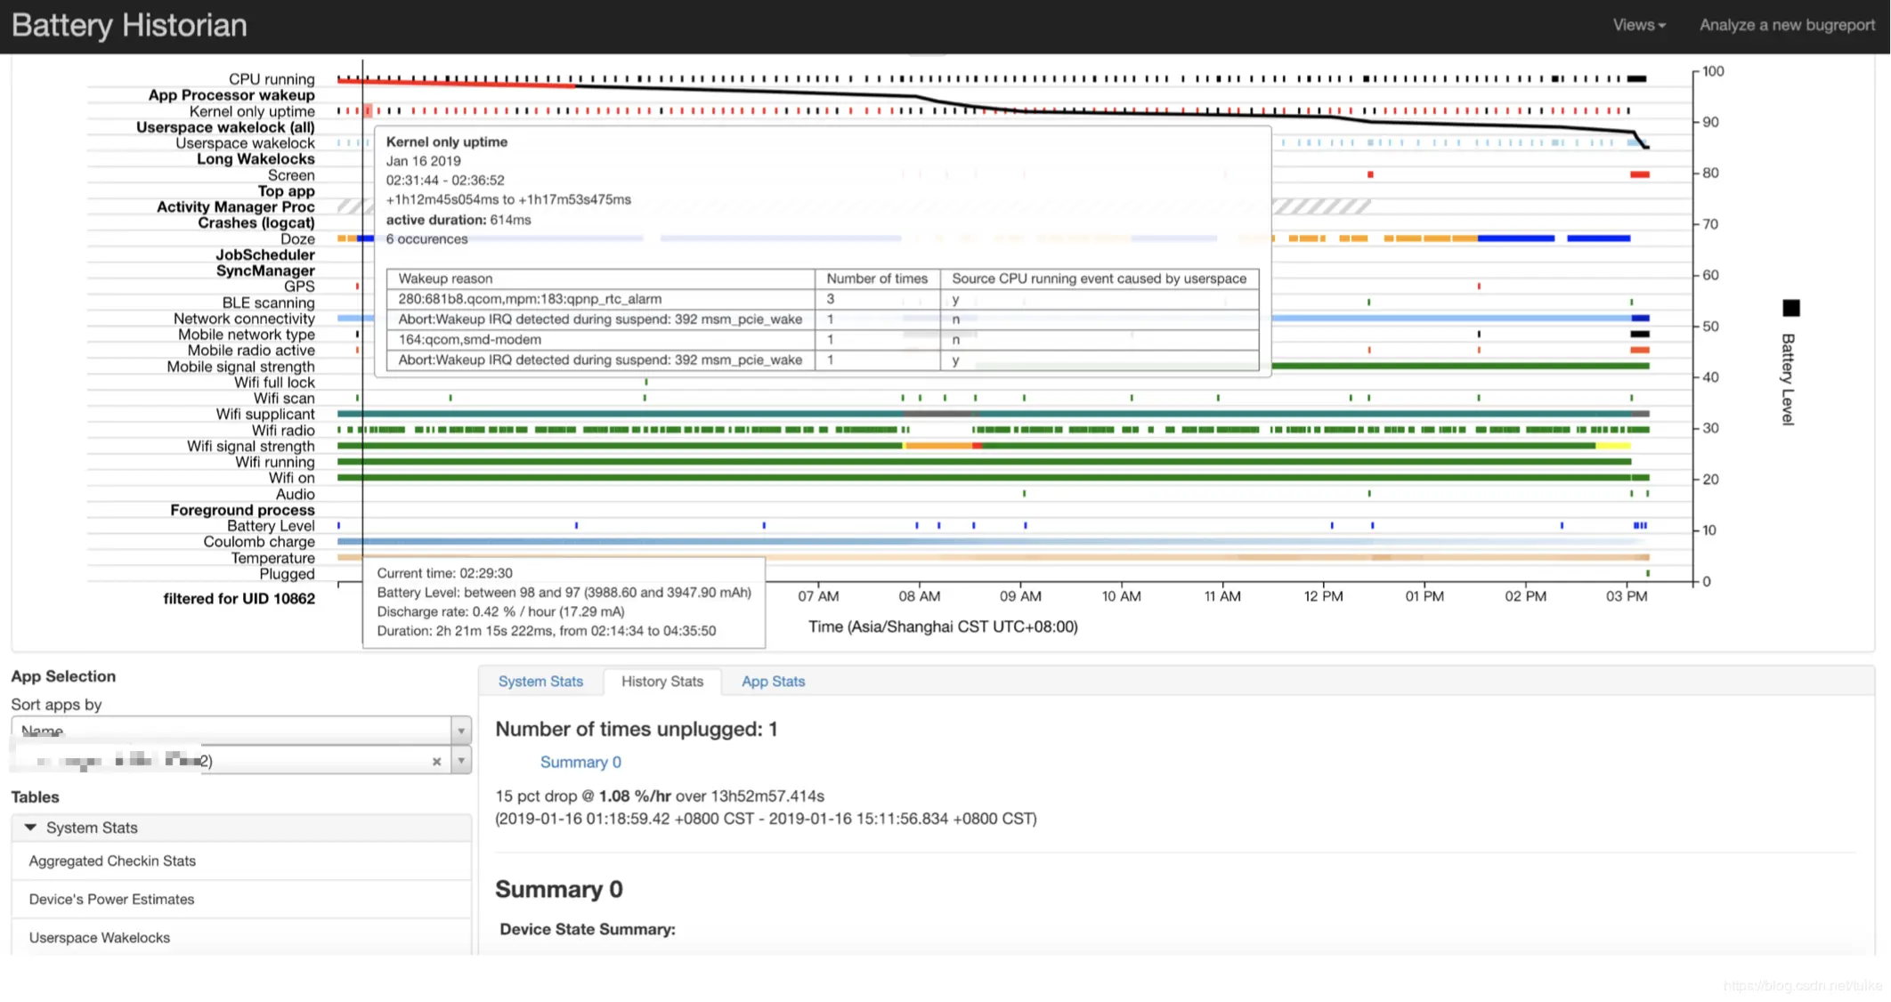
Task: Select the Doze row label
Action: [x=297, y=239]
